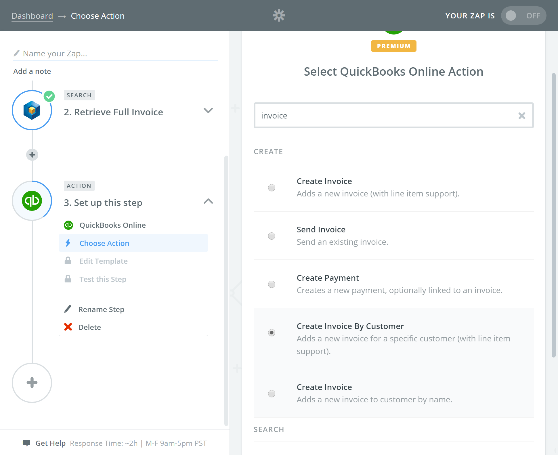
Task: Click the ACTION label on step 3
Action: pos(79,186)
